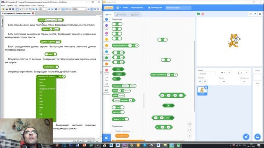Click the choose a sprite button
264x148 pixels.
(x=246, y=137)
